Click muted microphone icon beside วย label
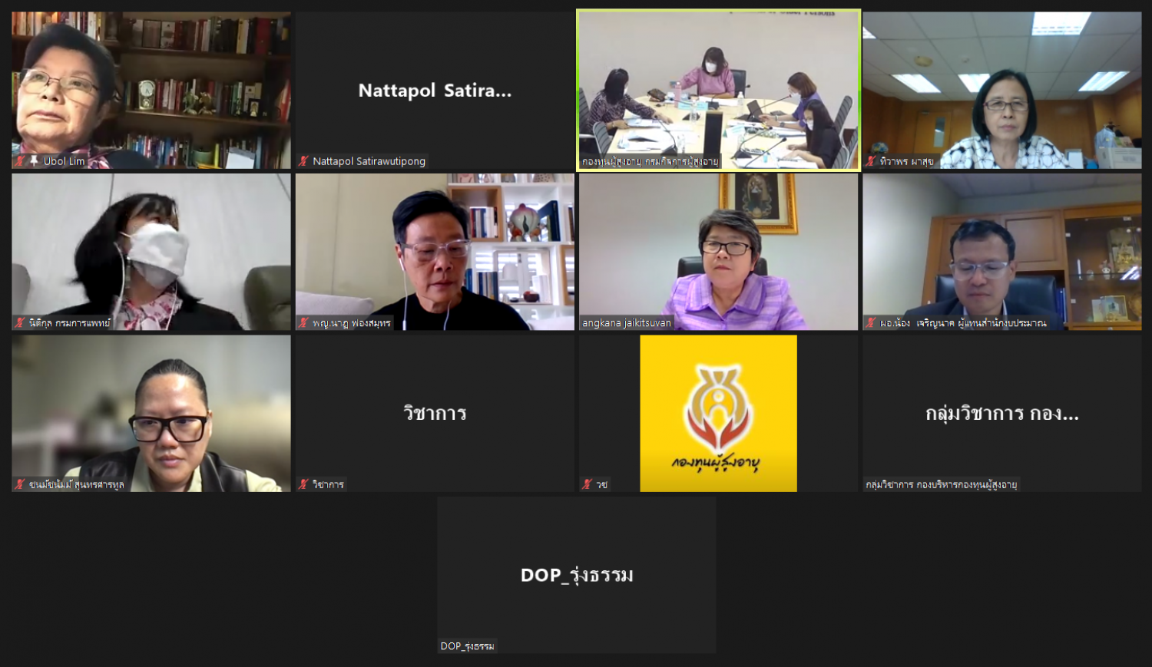The width and height of the screenshot is (1152, 667). [x=588, y=484]
